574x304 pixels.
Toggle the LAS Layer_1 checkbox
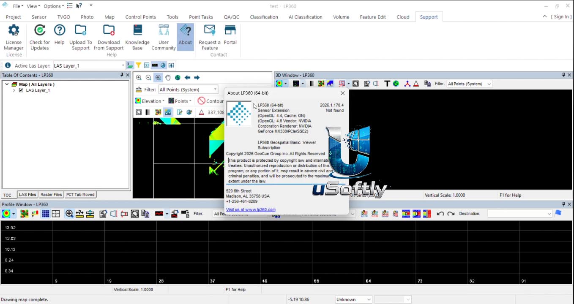click(x=21, y=90)
